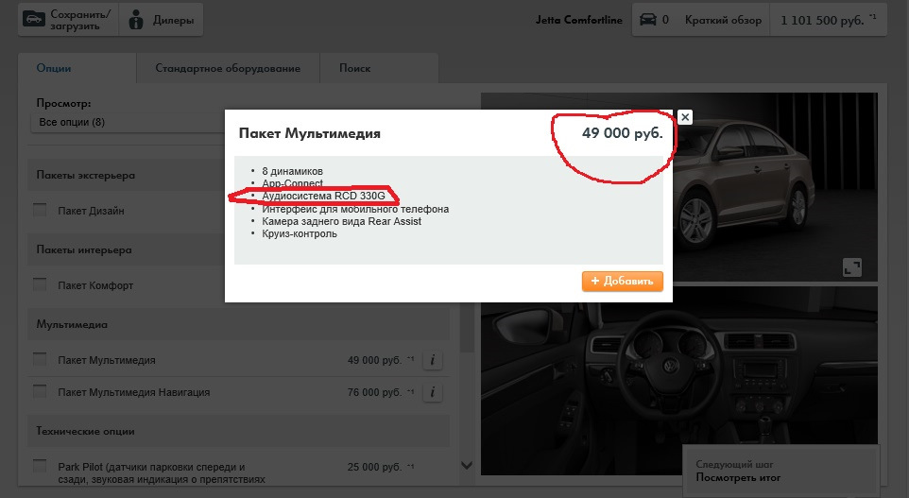Click Пакет Мультимедиа Навигация label

134,392
